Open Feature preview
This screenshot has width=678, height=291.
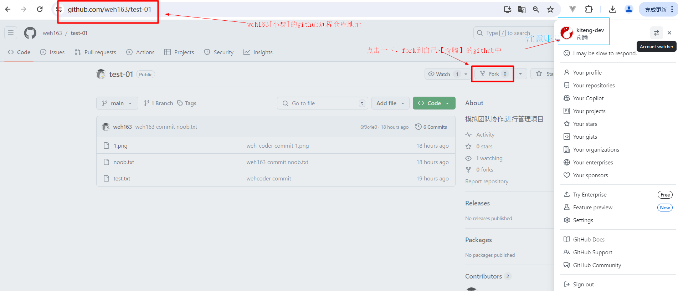618,207
